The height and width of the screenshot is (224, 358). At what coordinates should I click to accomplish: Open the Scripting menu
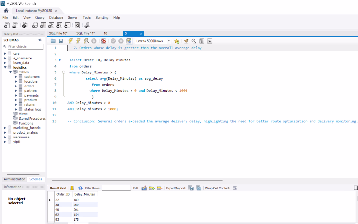tap(102, 17)
